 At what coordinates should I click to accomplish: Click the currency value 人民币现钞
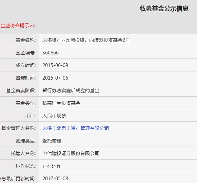point(54,116)
